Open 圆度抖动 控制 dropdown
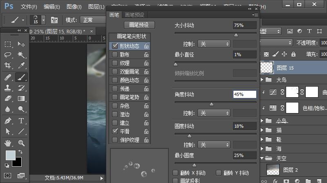 pos(214,145)
